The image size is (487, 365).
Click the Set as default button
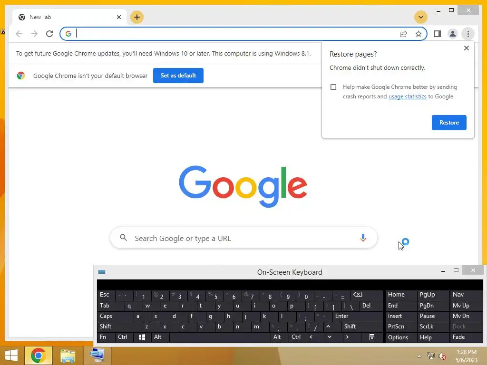click(178, 76)
